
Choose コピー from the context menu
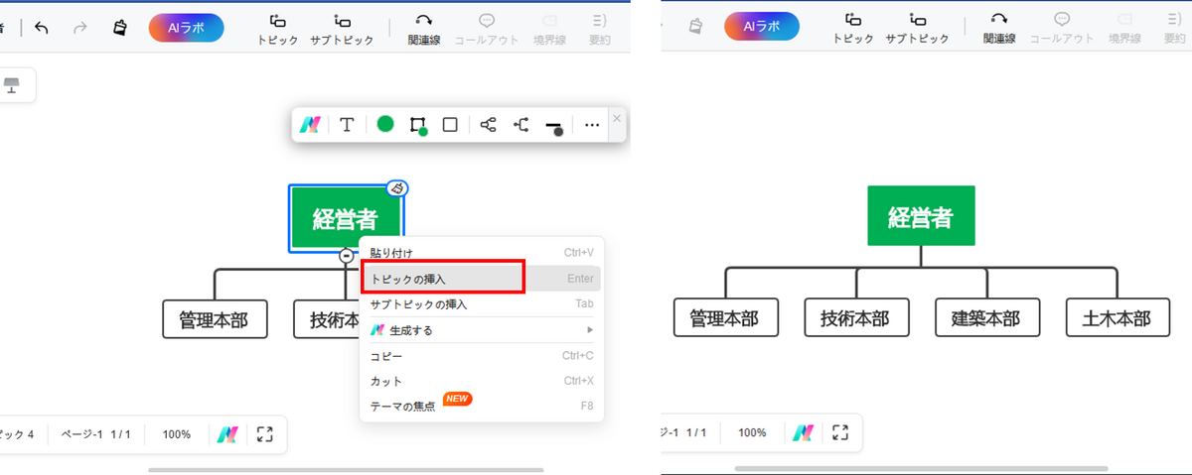[482, 356]
